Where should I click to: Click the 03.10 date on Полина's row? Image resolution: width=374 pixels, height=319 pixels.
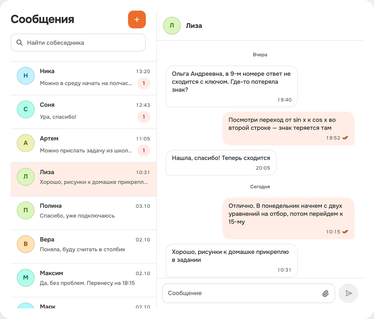[x=143, y=206]
